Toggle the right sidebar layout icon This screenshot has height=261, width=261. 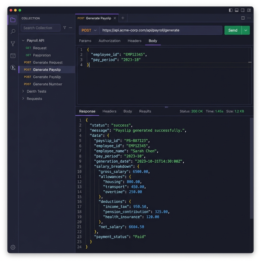243,10
